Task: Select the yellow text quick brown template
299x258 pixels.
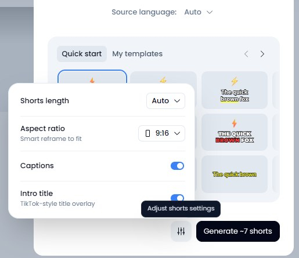Action: pyautogui.click(x=235, y=174)
